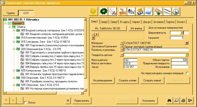Switch to the Группа view at top left
Viewport: 197px width, 107px height.
11,13
